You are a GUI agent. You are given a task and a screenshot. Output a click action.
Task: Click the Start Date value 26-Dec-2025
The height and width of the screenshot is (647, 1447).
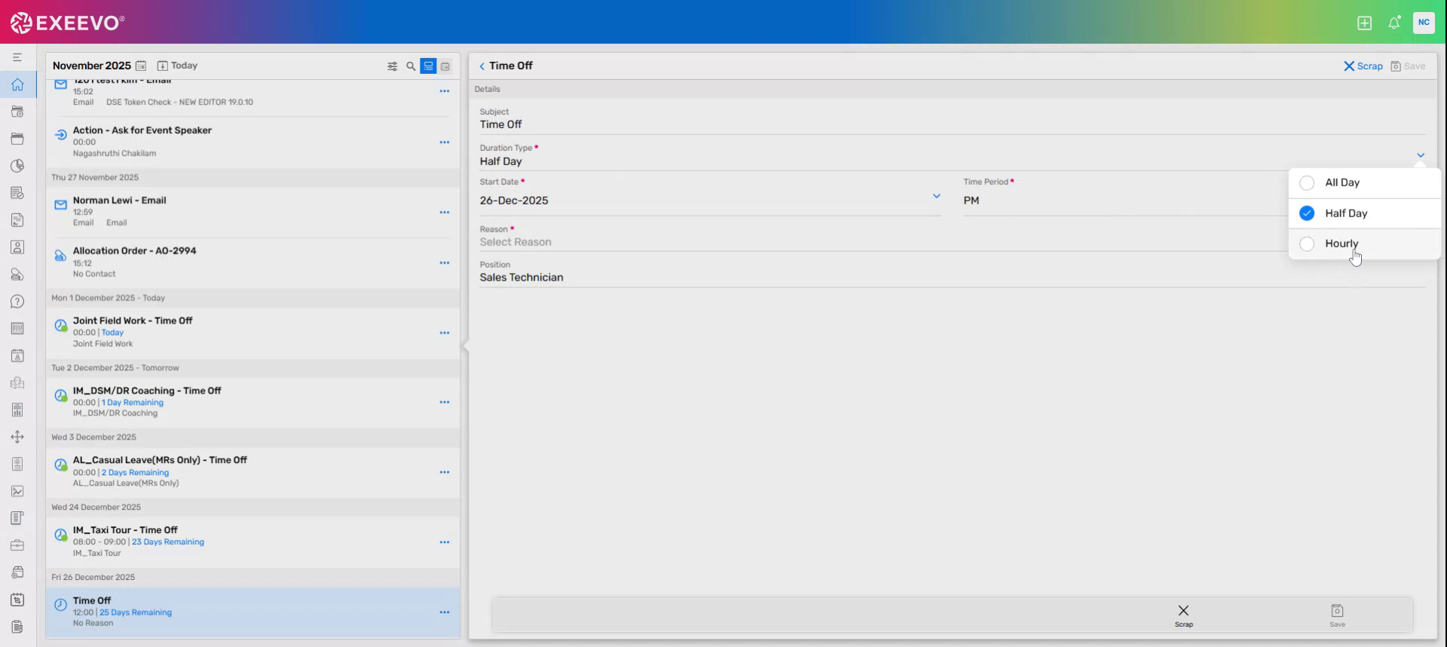514,201
